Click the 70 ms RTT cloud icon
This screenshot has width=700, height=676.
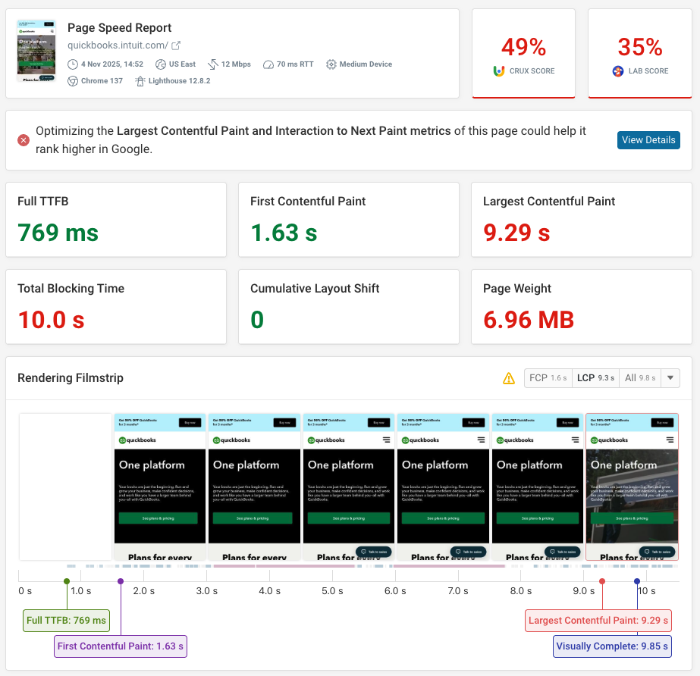(268, 64)
